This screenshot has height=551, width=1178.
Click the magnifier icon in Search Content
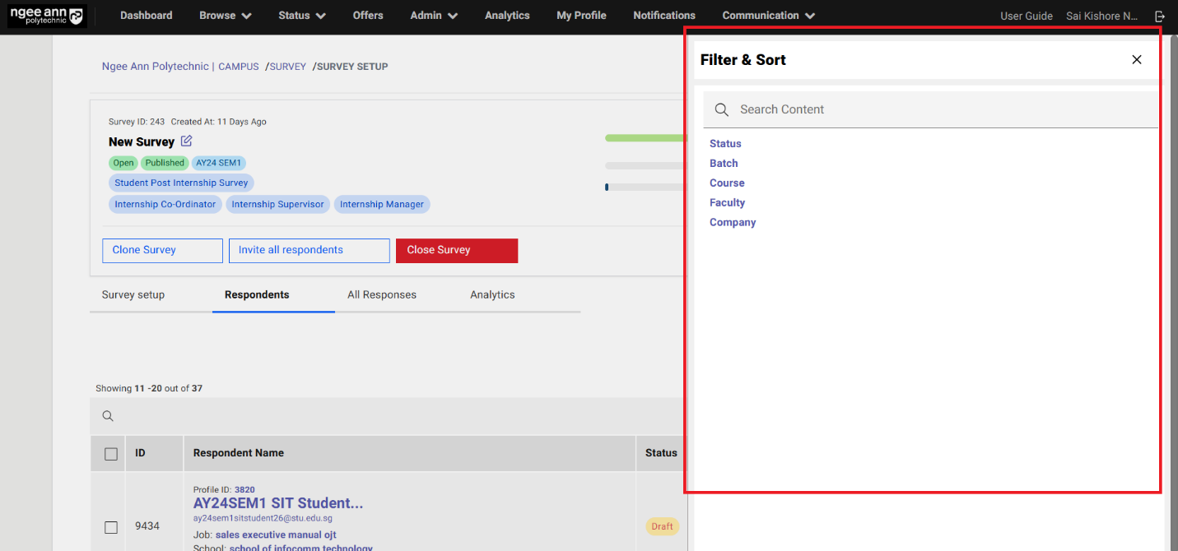721,109
